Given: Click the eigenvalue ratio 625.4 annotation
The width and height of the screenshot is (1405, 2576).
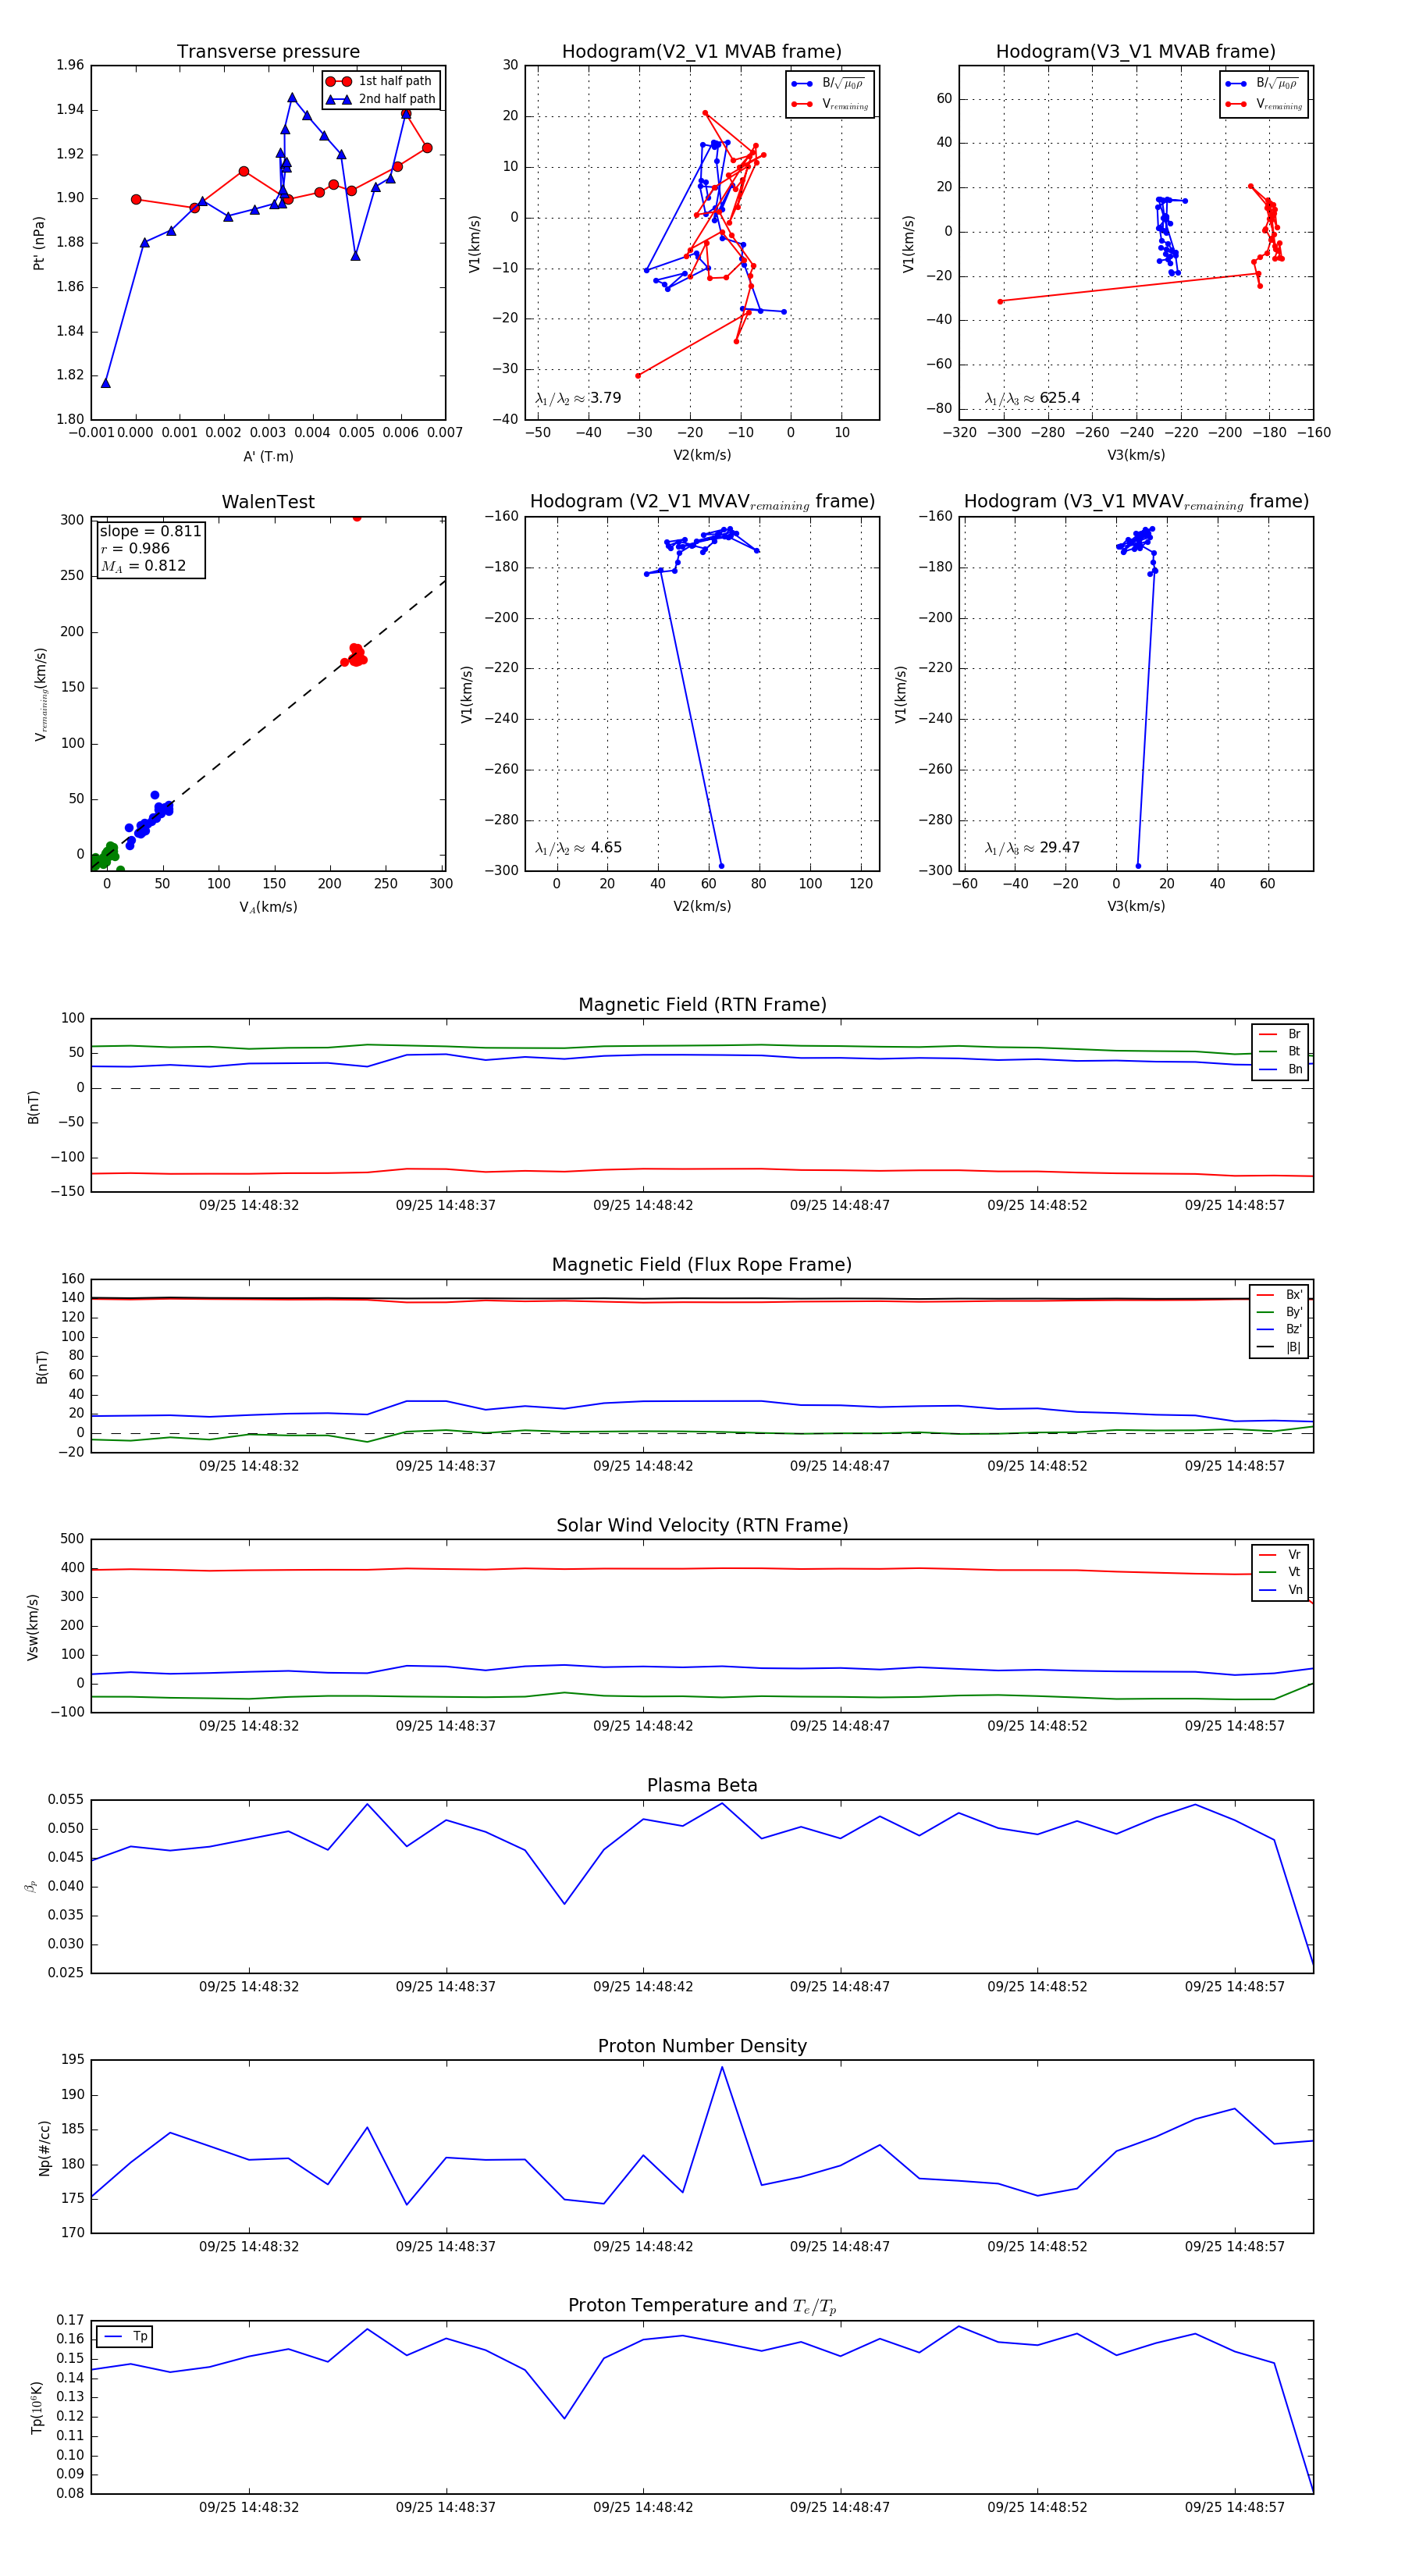Looking at the screenshot, I should [1032, 398].
